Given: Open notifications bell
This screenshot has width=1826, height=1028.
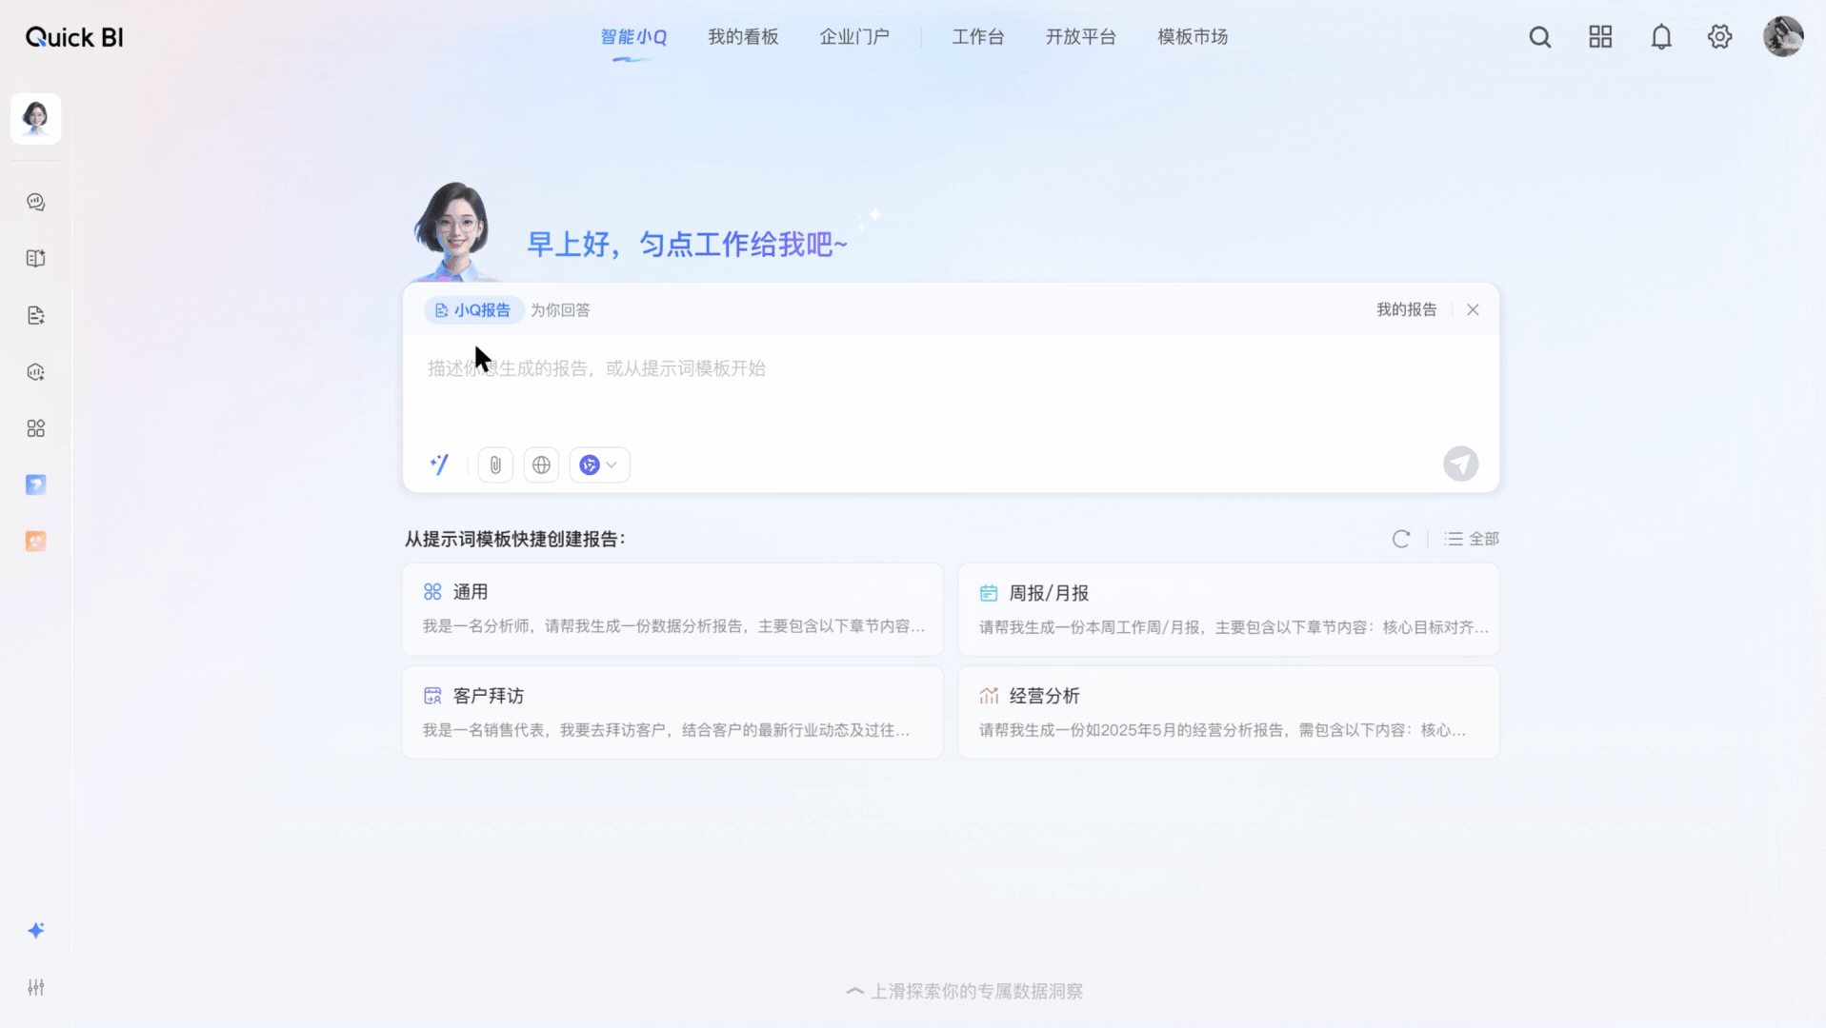Looking at the screenshot, I should (1661, 37).
